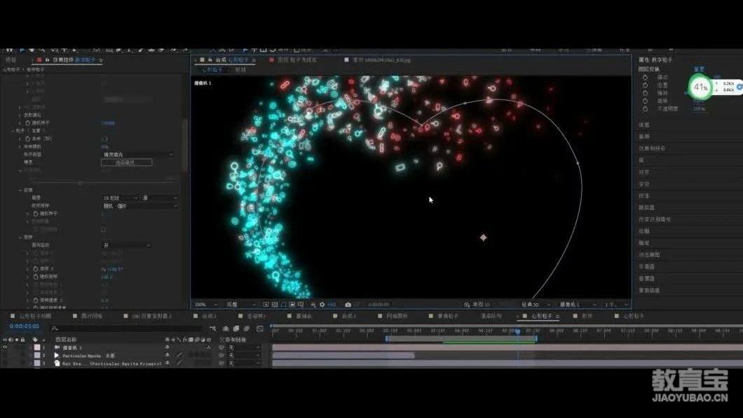743x418 pixels.
Task: Click 重置 link in 图层变换
Action: (699, 69)
